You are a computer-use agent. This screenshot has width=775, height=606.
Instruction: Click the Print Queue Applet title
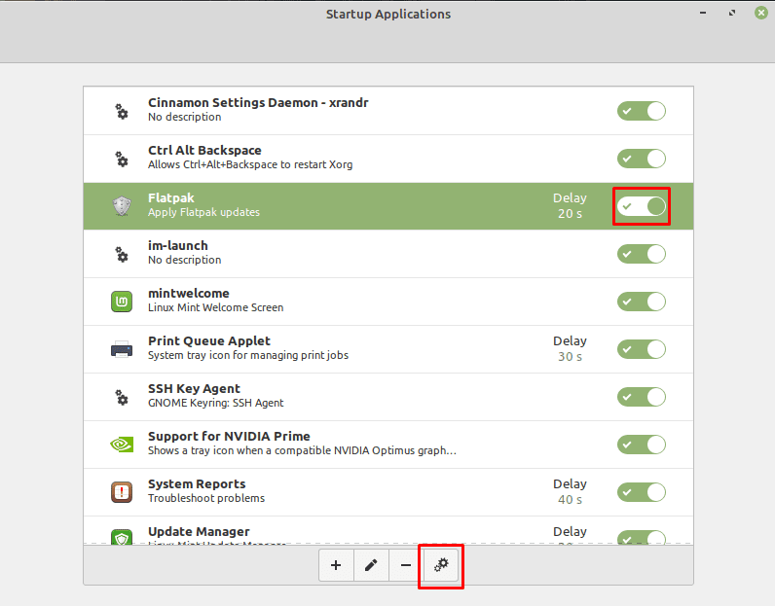[209, 340]
